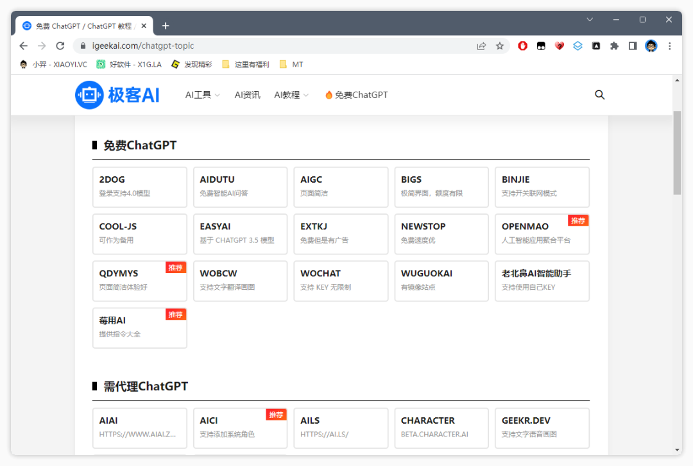
Task: Open Chrome's three-dot menu
Action: pos(669,46)
